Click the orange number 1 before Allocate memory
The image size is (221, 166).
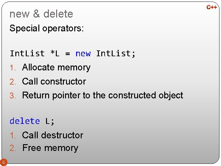point(13,68)
